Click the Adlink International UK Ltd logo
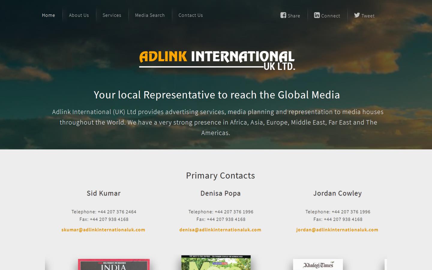 click(217, 59)
